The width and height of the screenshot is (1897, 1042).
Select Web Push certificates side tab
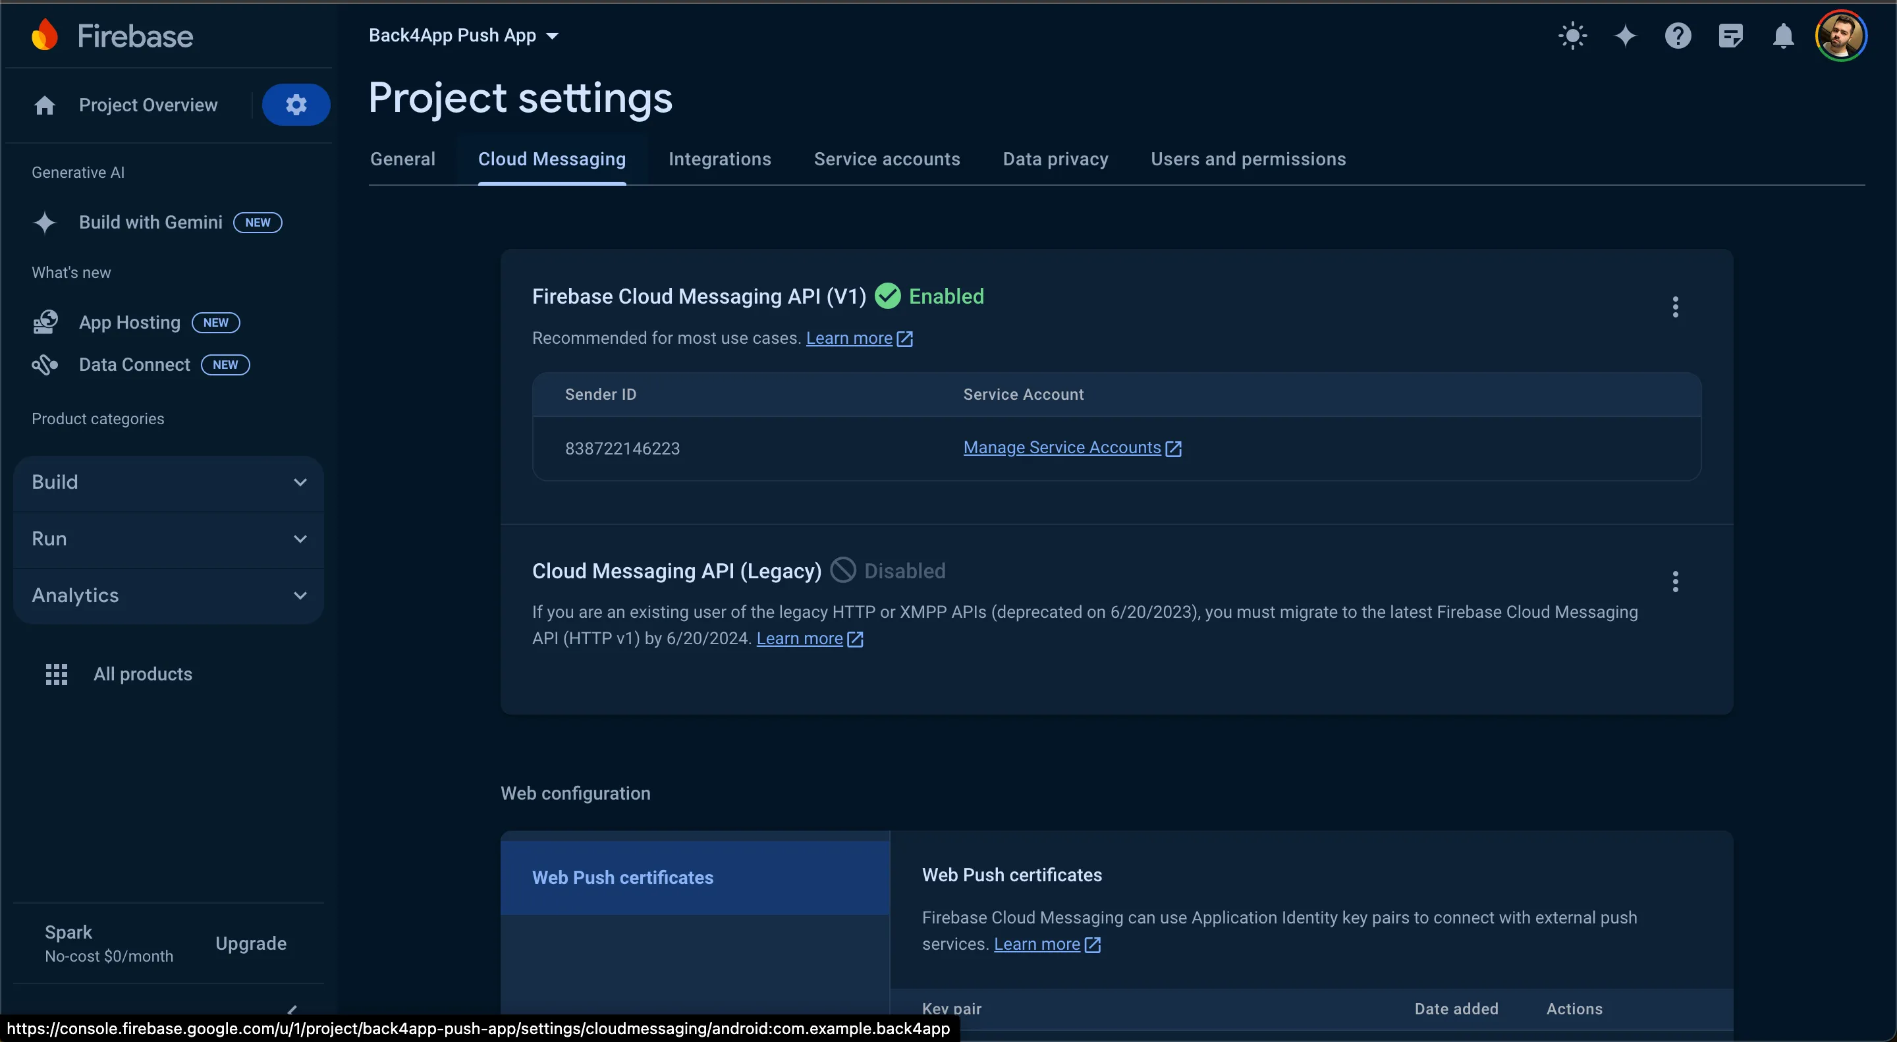point(695,877)
